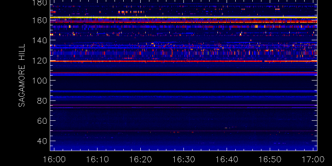Viewport: 332px width, 166px height.
Task: Click the red emission band at 120
Action: (x=183, y=61)
